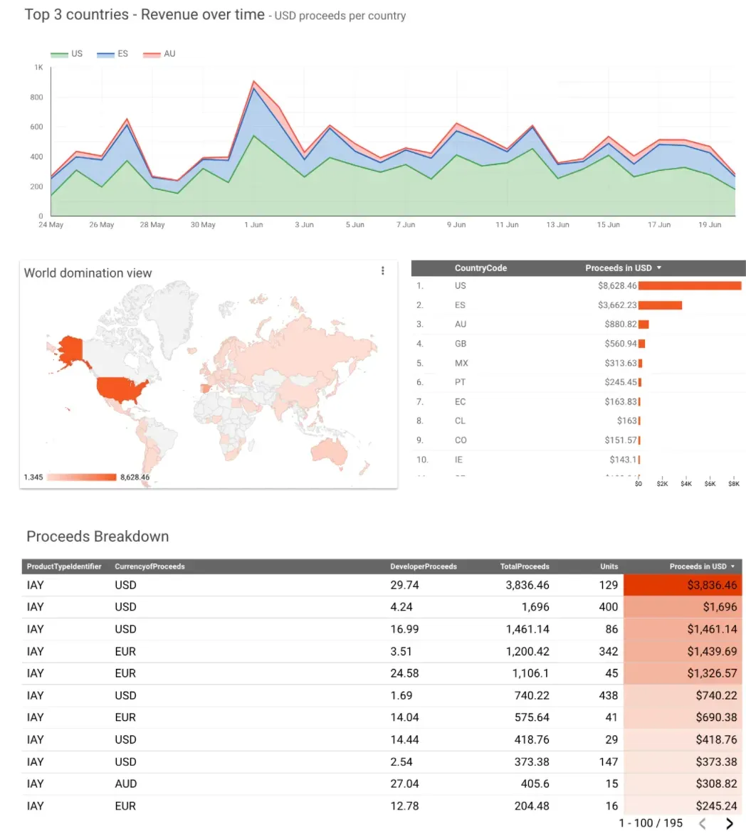The image size is (746, 839).
Task: Click the Units value 438
Action: [608, 695]
